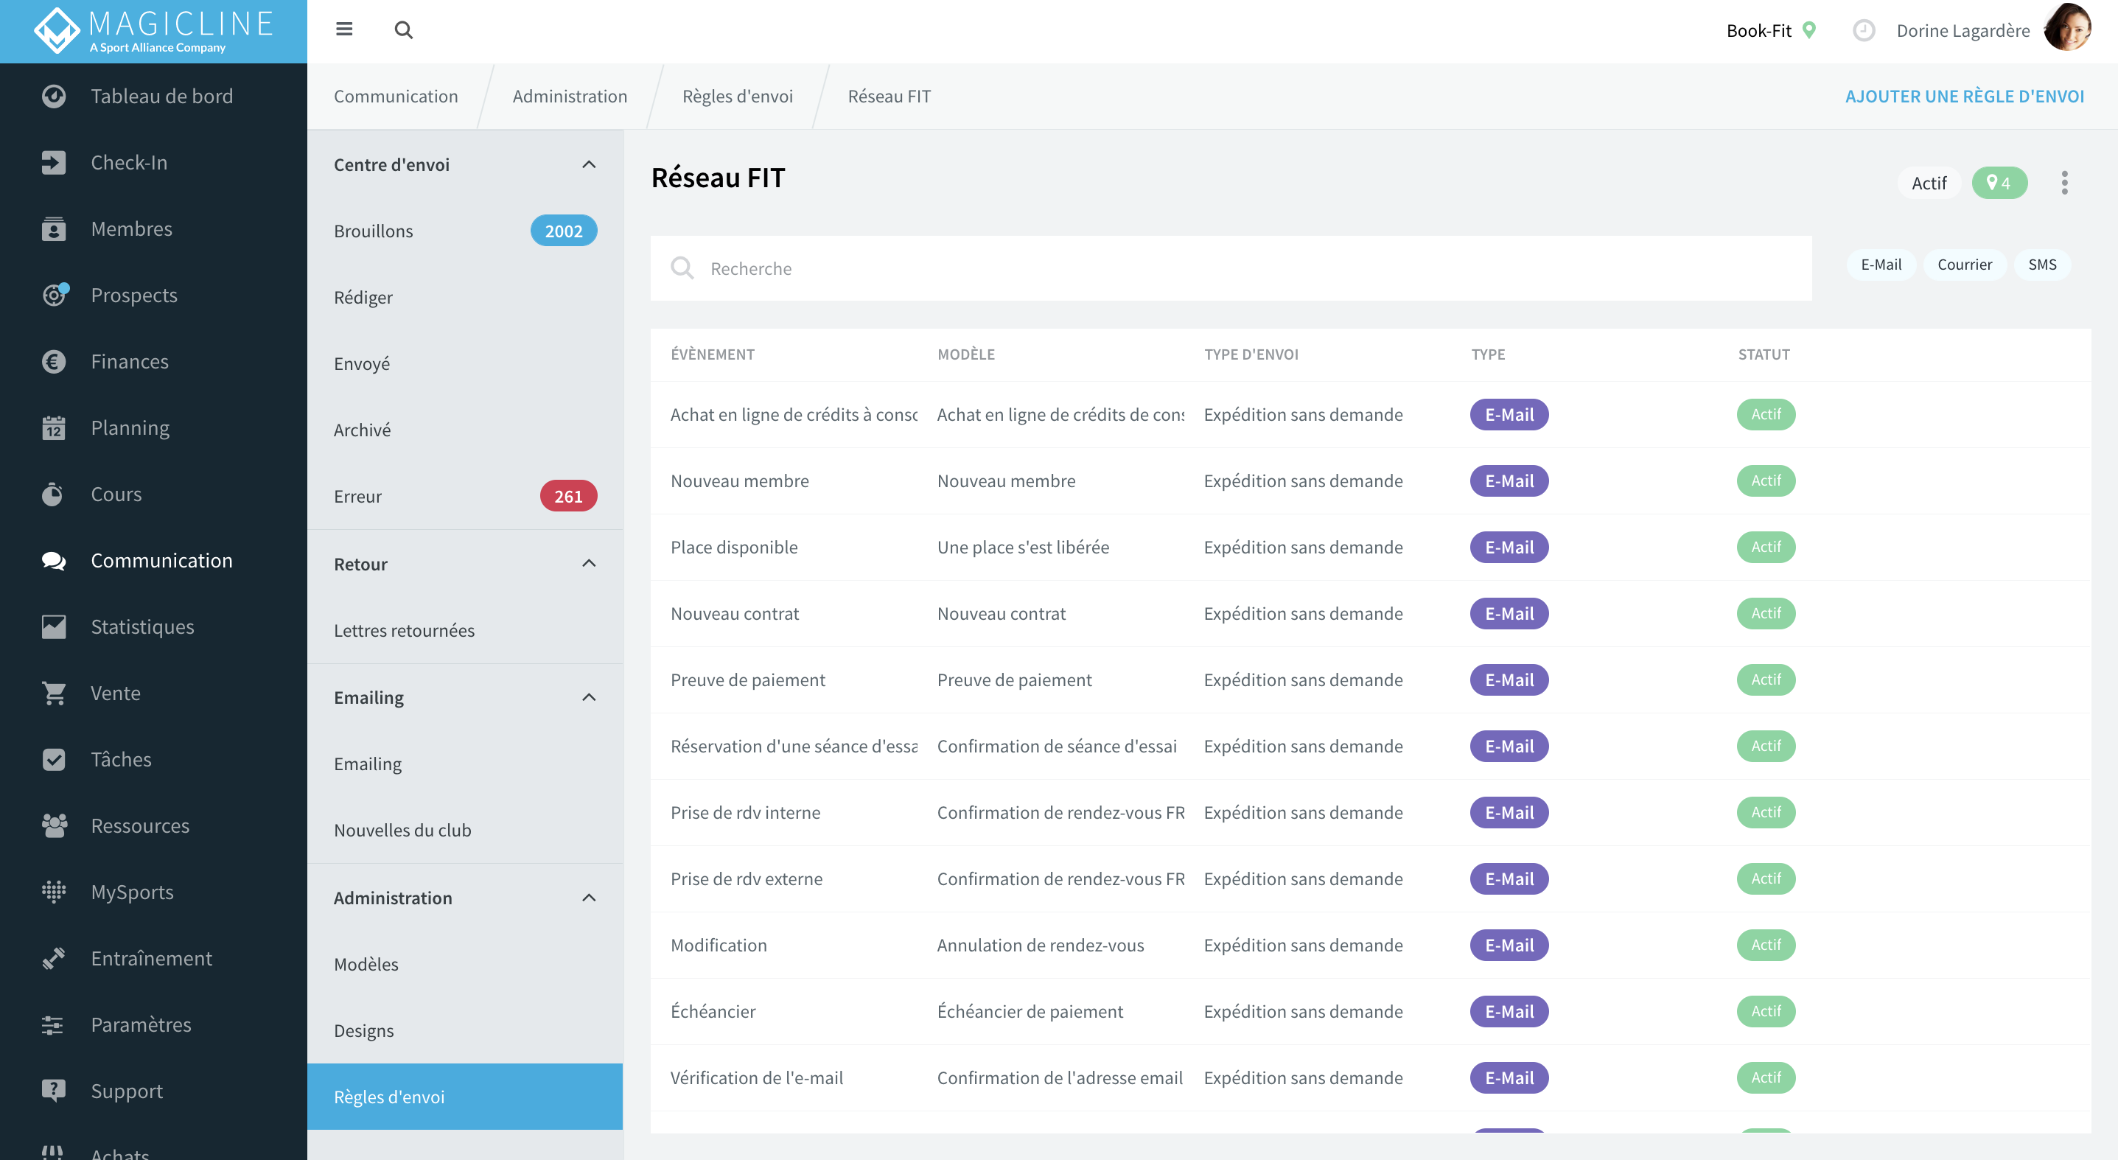Click the E-Mail badge in Nouveau contrat row
This screenshot has height=1160, width=2118.
(1509, 613)
